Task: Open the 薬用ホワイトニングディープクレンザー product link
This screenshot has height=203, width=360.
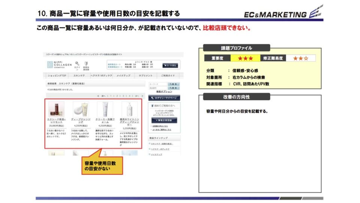Action: coord(129,122)
